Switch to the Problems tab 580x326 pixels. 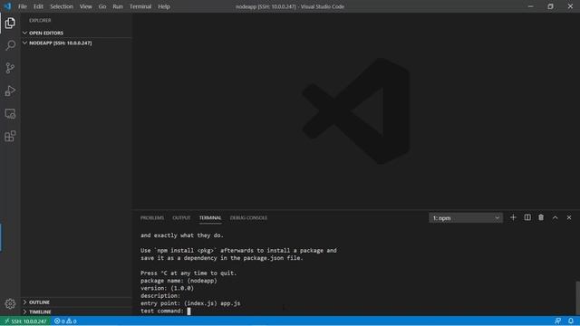click(152, 218)
